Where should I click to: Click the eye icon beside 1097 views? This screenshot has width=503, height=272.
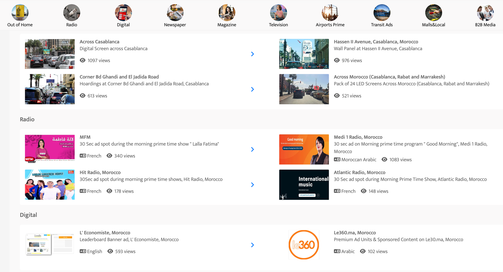click(x=82, y=60)
